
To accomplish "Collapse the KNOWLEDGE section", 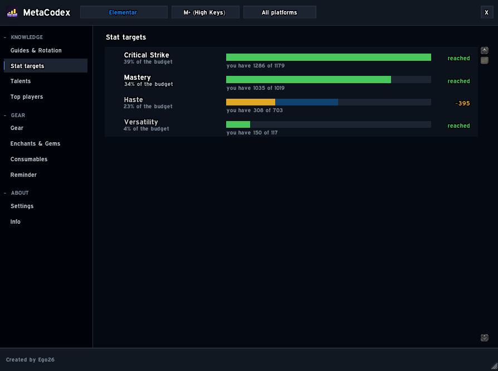I will (24, 37).
